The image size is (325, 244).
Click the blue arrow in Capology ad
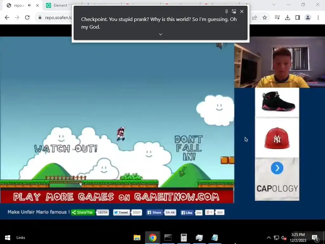277,168
